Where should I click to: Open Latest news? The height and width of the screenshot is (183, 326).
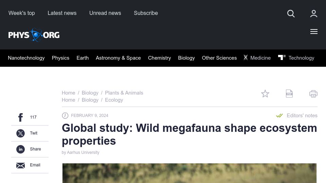click(62, 13)
